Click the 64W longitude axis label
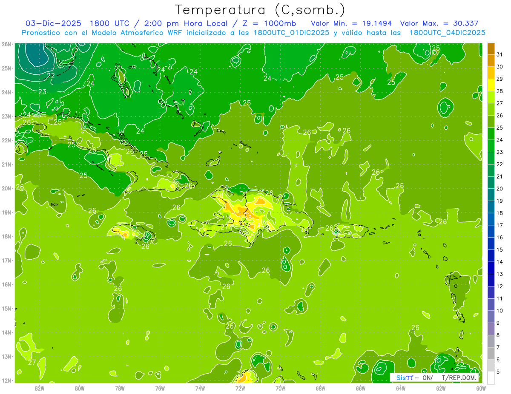The image size is (511, 394). (401, 388)
